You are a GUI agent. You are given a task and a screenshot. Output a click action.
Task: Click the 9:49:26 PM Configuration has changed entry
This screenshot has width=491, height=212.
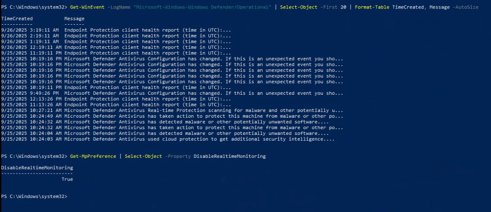[x=172, y=93]
